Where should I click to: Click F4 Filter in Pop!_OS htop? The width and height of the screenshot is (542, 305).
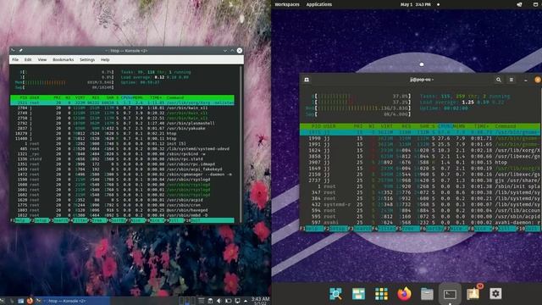pos(384,229)
